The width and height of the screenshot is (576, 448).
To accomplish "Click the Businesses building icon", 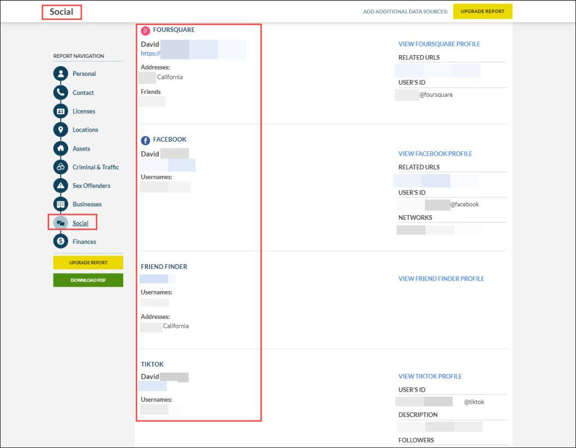I will tap(61, 204).
